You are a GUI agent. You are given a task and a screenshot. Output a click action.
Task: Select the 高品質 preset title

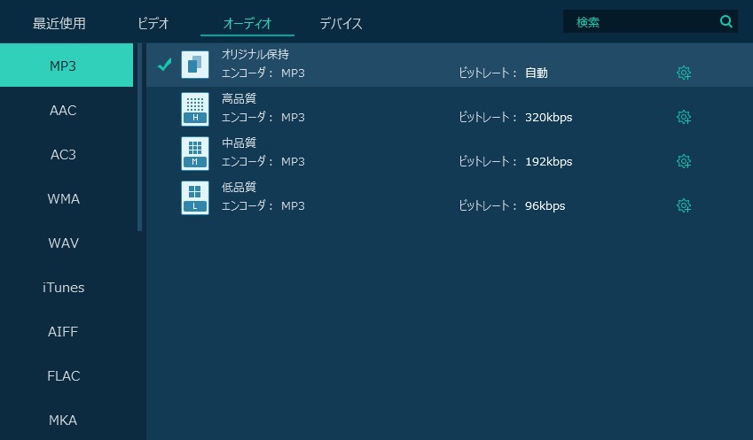[x=239, y=99]
